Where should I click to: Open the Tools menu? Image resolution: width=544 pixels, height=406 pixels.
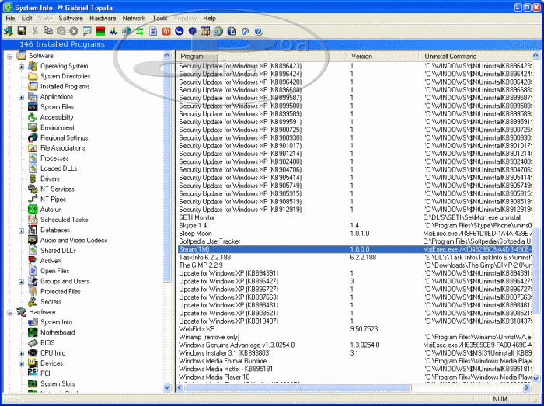click(160, 18)
